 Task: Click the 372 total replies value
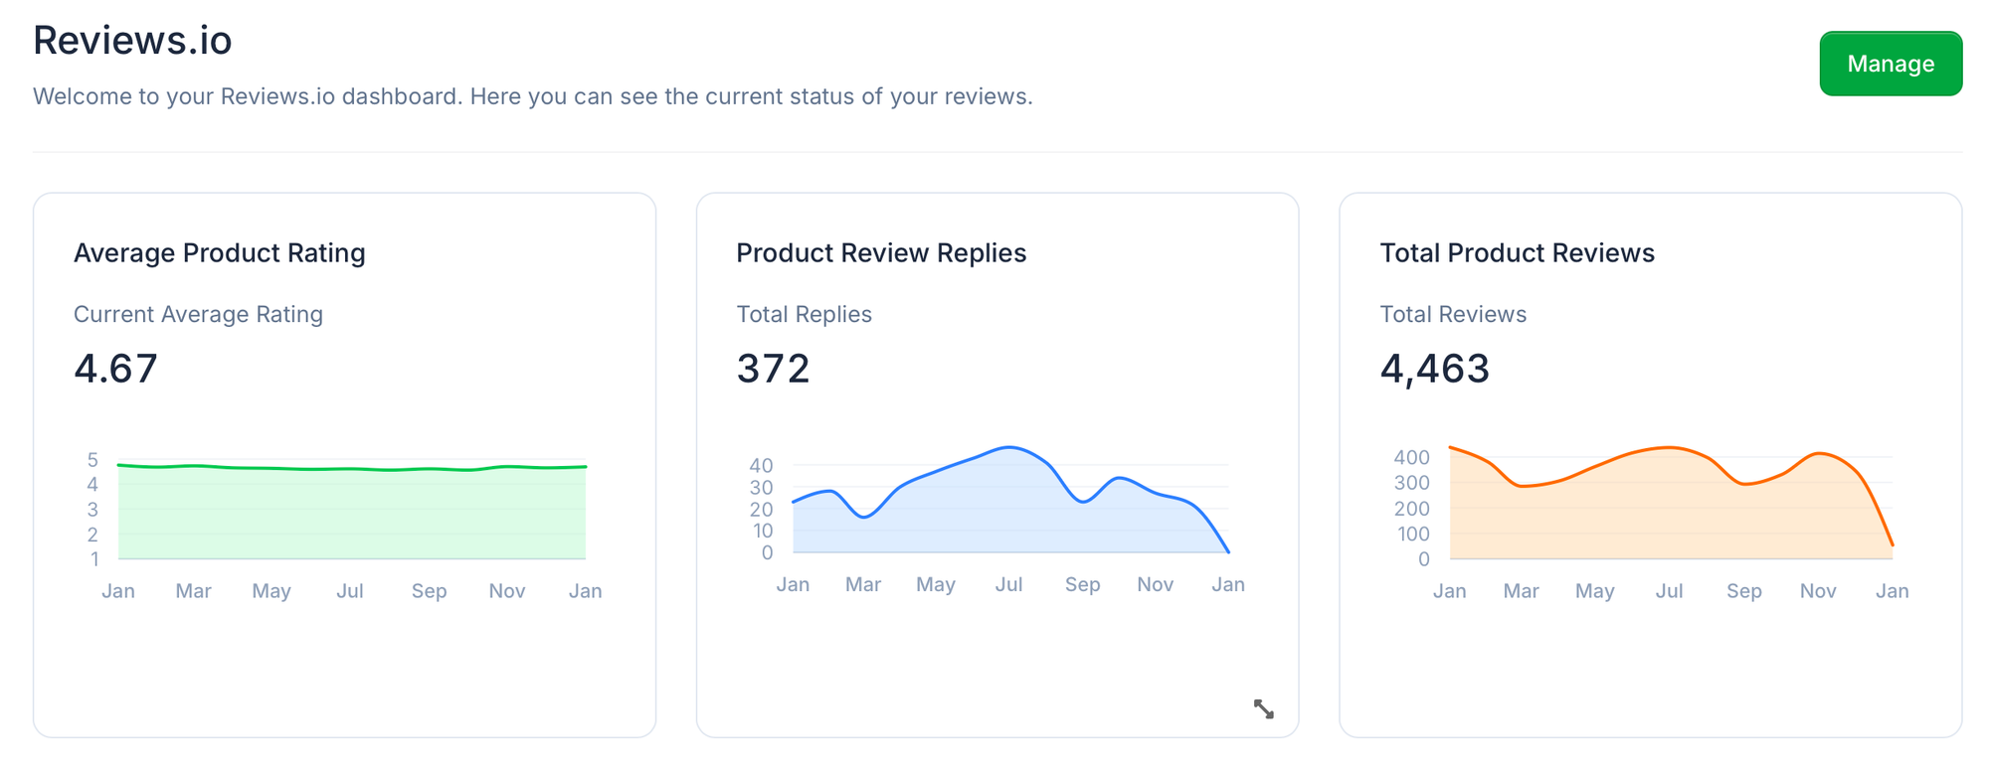[773, 369]
